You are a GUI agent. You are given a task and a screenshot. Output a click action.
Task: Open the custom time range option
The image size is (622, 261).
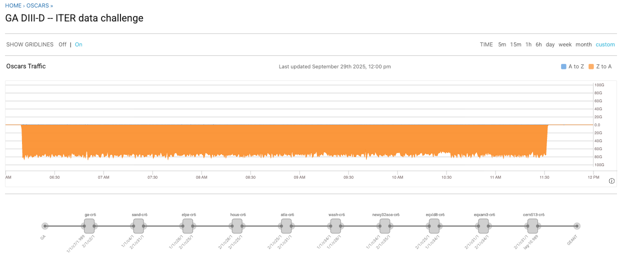click(605, 44)
